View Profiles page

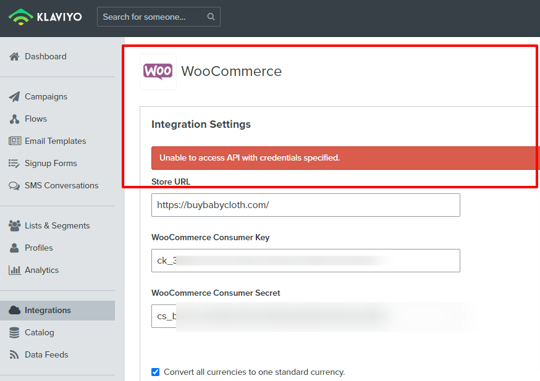tap(38, 248)
